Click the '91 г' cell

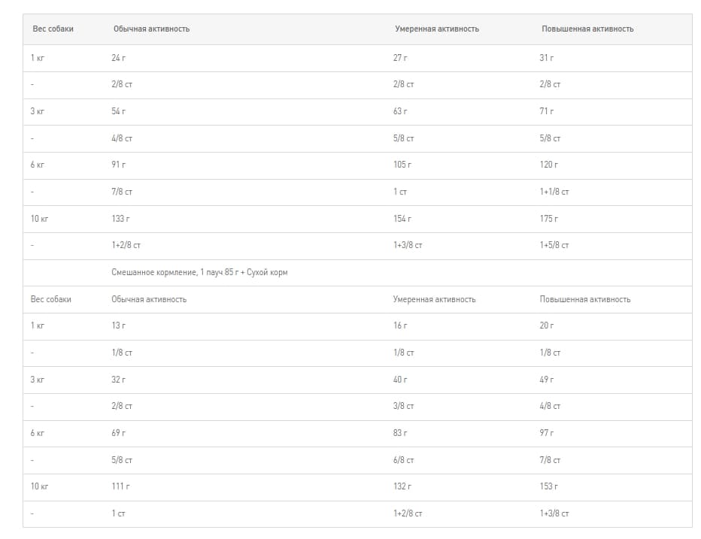(118, 165)
